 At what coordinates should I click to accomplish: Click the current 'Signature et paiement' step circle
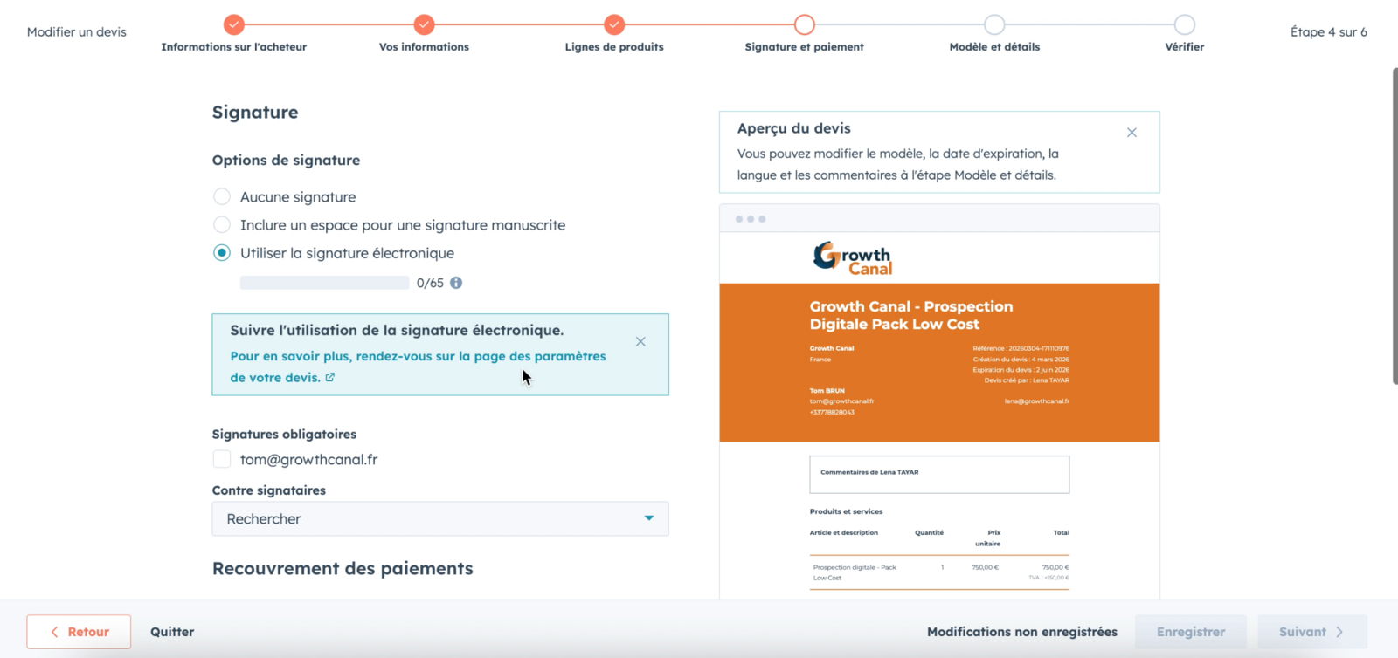coord(805,24)
